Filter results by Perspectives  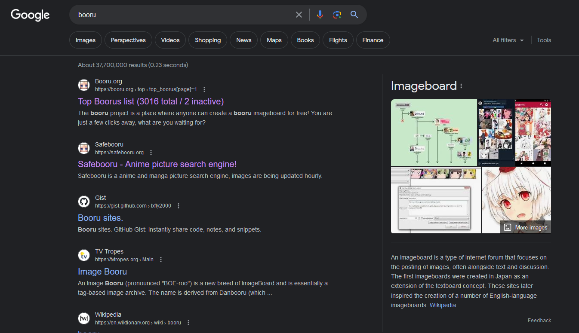128,40
